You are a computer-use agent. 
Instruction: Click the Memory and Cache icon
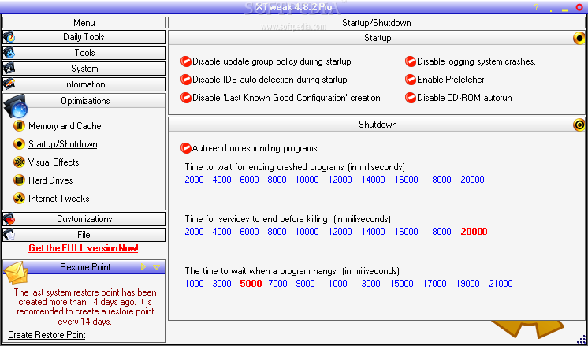[x=19, y=126]
